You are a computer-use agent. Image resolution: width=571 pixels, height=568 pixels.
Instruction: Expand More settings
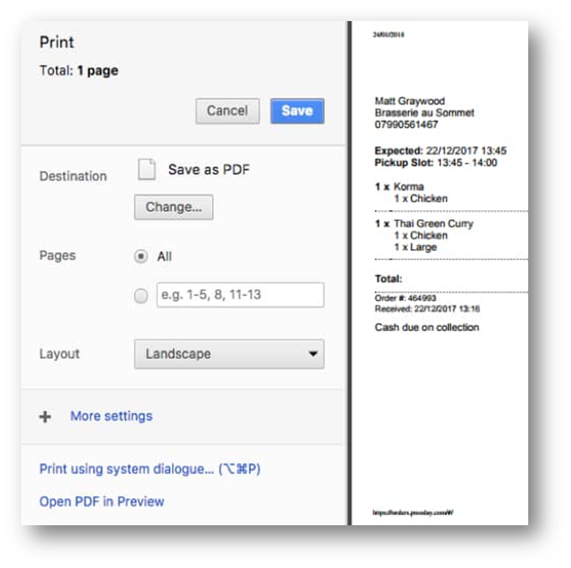pyautogui.click(x=110, y=416)
